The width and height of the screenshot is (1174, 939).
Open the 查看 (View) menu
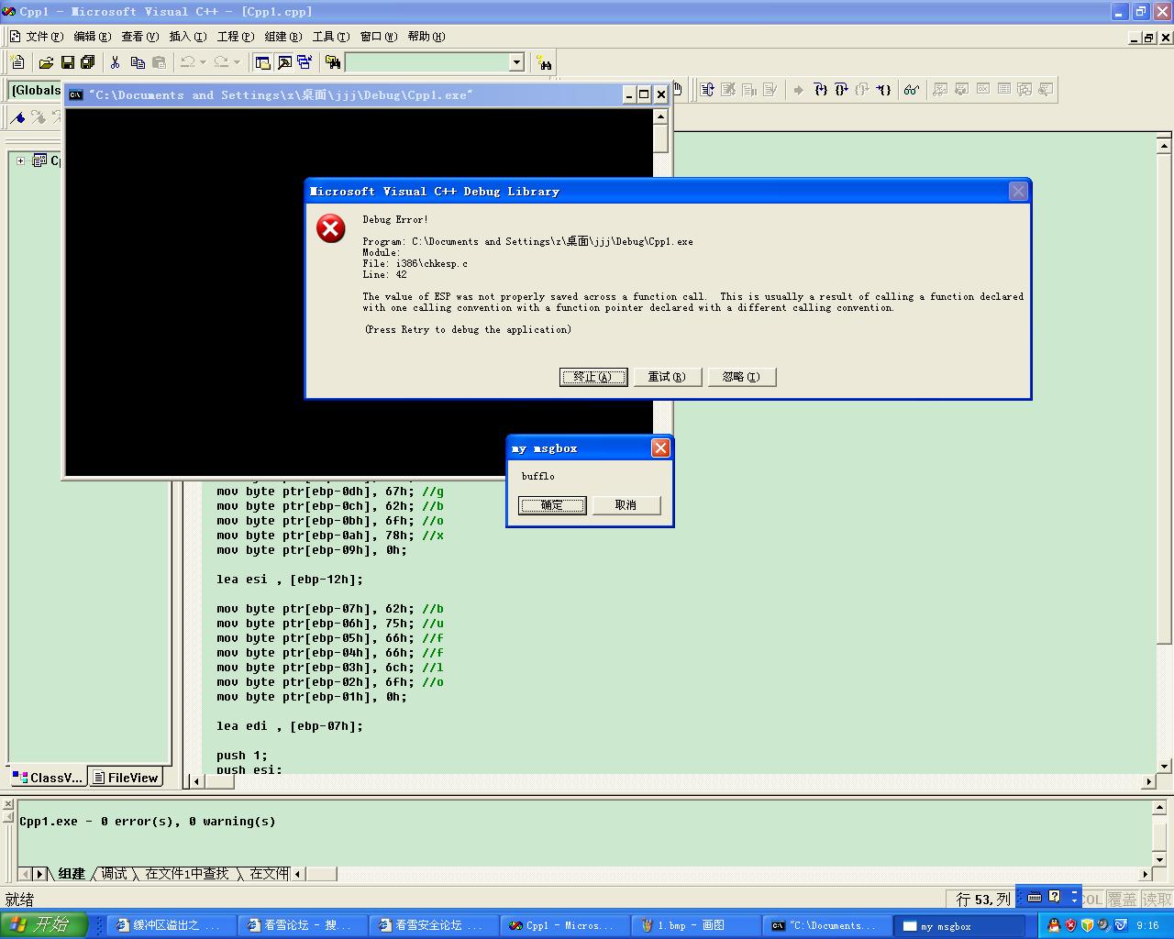[x=139, y=37]
